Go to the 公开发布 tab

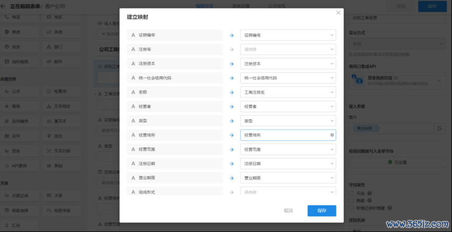pos(260,6)
